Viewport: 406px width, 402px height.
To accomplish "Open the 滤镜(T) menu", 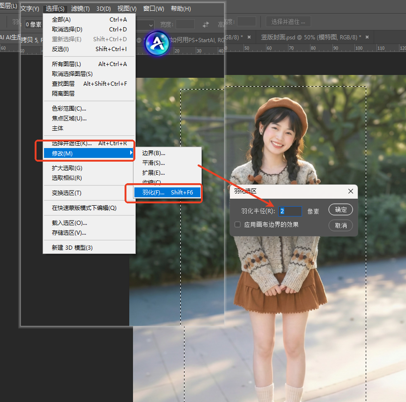I will point(81,9).
